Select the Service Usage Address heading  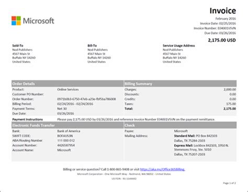tap(179, 46)
